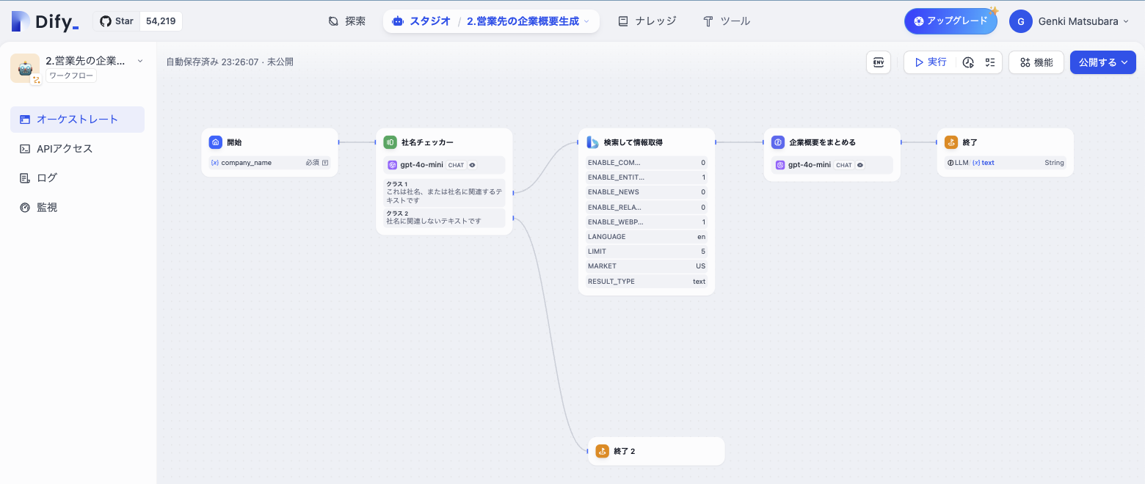Click the 実行 run button
Viewport: 1145px width, 484px height.
coord(929,62)
